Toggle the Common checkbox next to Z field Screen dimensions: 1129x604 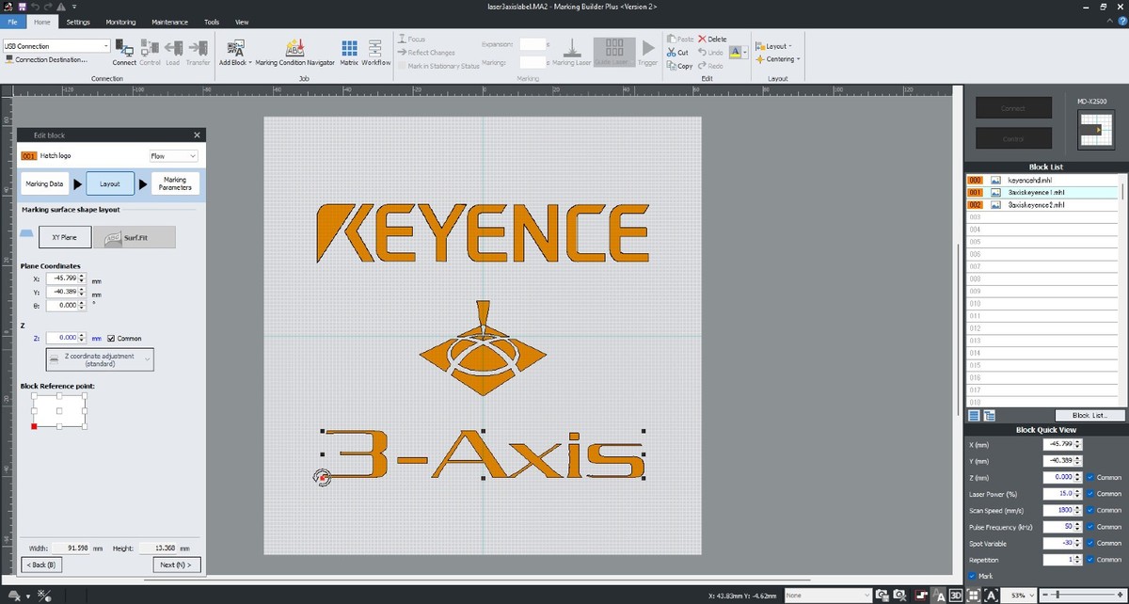click(111, 338)
